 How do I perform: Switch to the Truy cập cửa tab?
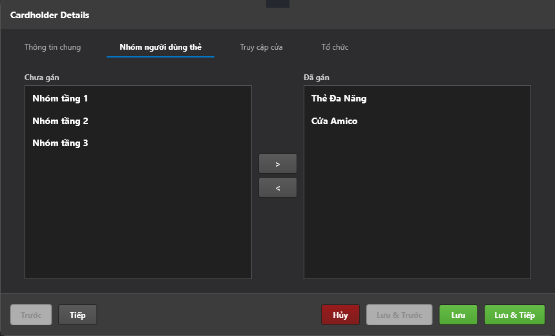261,47
